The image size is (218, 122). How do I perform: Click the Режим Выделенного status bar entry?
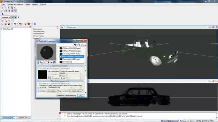click(x=170, y=121)
